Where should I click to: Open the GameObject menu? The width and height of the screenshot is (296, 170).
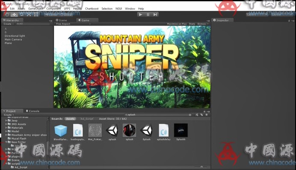coord(36,9)
